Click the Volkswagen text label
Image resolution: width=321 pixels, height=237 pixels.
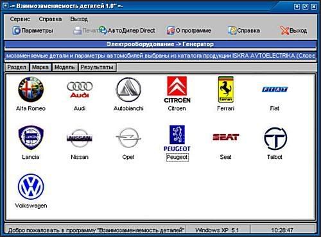pos(31,206)
